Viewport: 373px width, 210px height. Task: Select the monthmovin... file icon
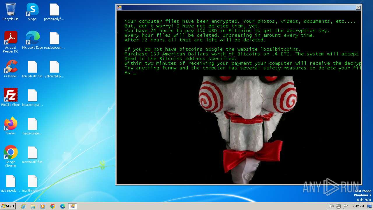click(x=32, y=183)
